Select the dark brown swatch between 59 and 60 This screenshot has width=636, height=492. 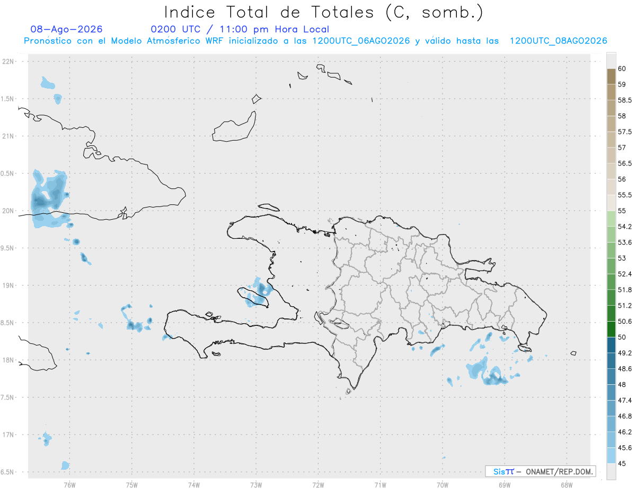coord(611,76)
